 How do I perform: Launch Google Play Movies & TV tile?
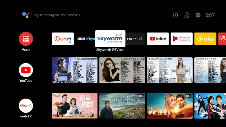[182, 39]
